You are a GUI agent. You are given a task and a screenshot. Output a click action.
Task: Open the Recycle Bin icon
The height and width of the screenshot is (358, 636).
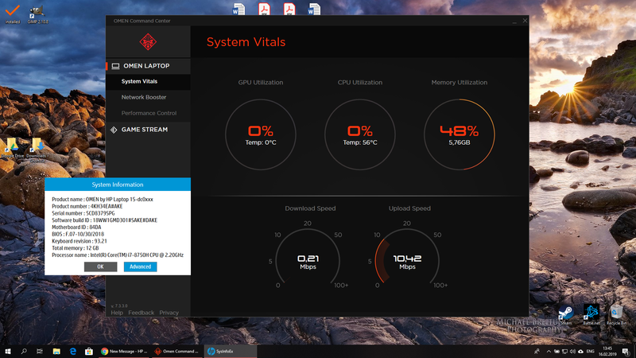click(617, 312)
